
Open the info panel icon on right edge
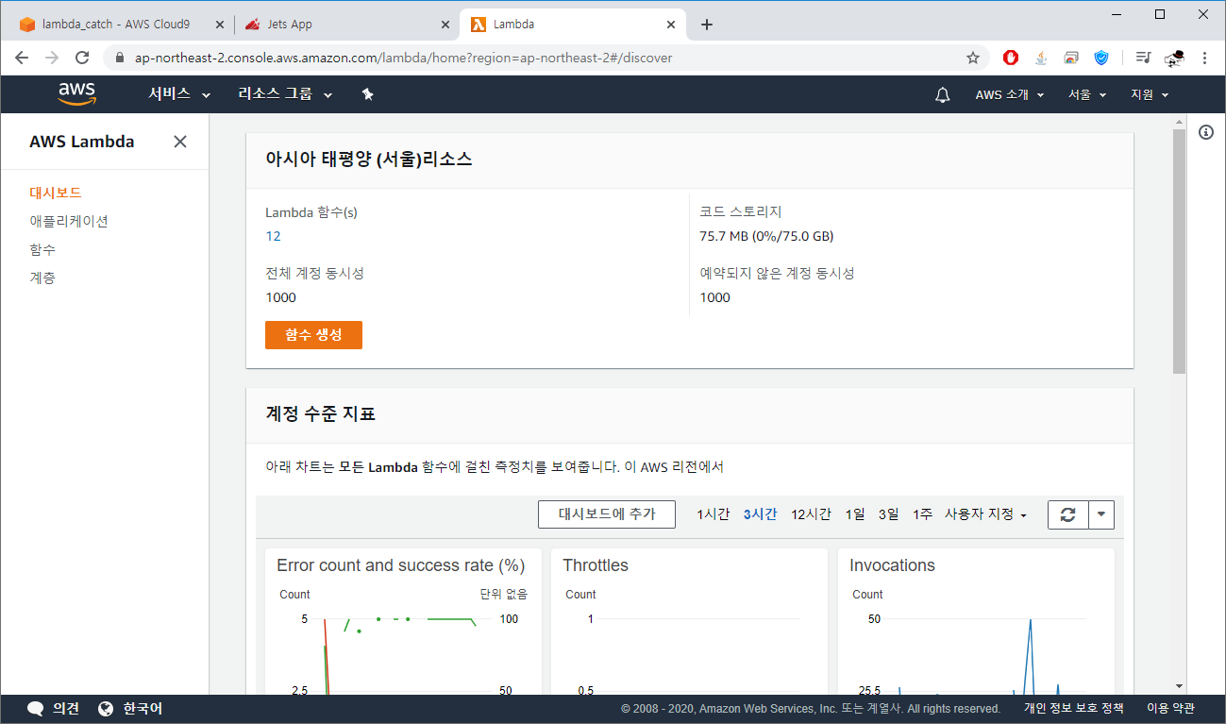click(x=1206, y=132)
